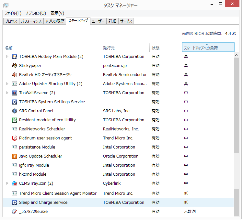This screenshot has height=220, width=243.
Task: Open the サービス tab
Action: coord(126,21)
